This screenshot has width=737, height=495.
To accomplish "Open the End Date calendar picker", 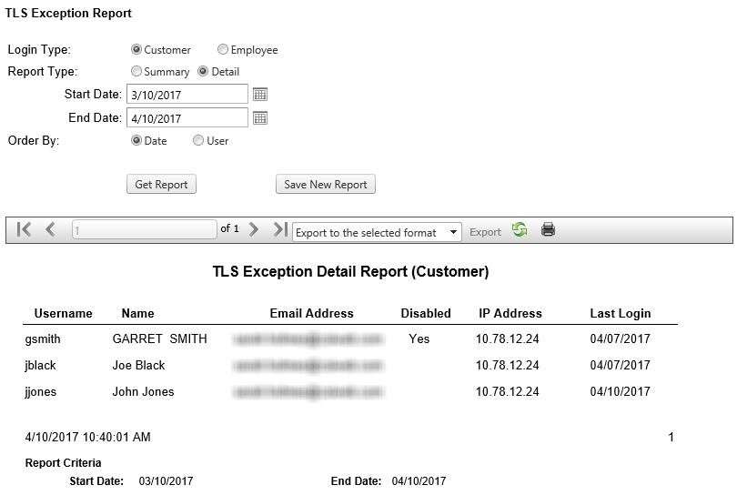I will (x=259, y=117).
